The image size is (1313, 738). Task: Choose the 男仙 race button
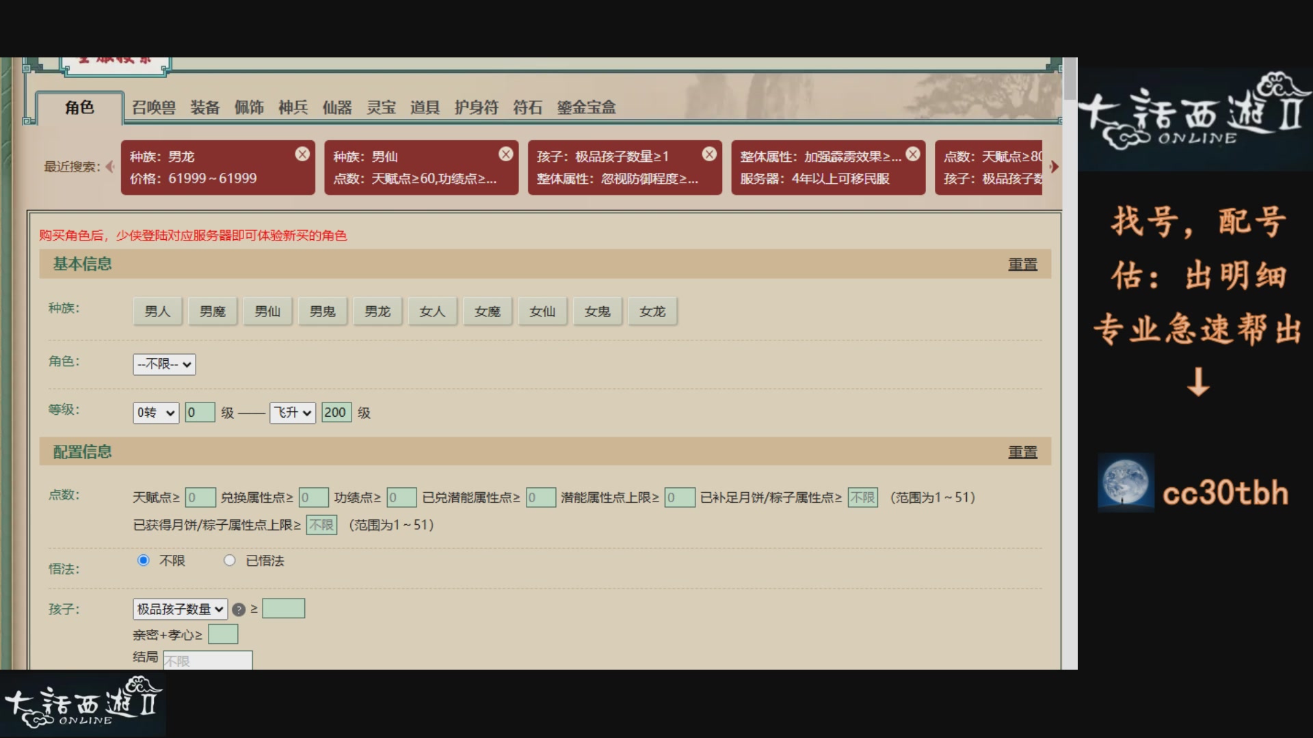pyautogui.click(x=267, y=312)
